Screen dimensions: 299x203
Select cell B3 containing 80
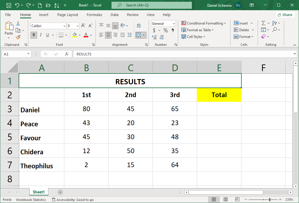(x=86, y=109)
